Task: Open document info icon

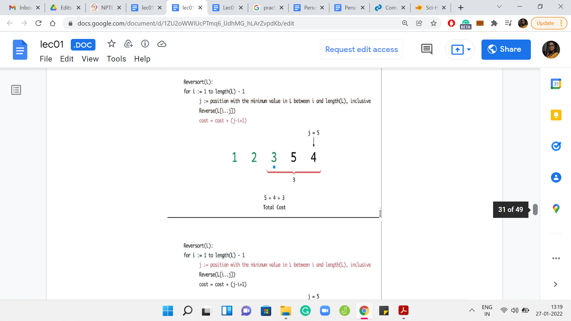Action: [x=145, y=44]
